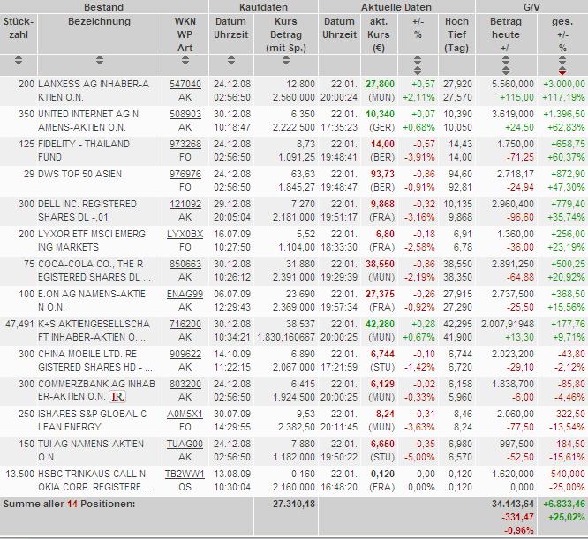Open WKN link TB2WW1 for HSBC Trinkaus
Image resolution: width=588 pixels, height=539 pixels.
point(185,474)
